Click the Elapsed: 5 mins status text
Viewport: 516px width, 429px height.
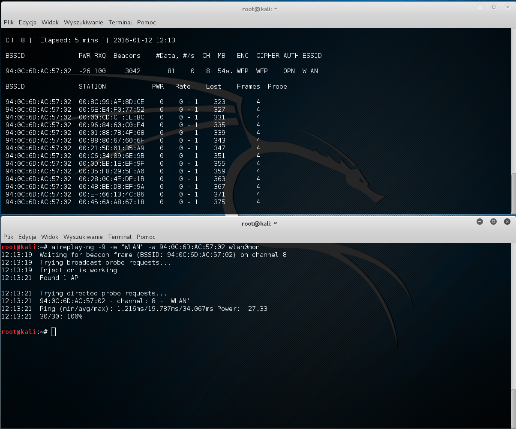[x=69, y=40]
